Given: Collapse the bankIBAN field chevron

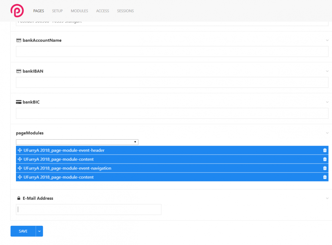Looking at the screenshot, I should pos(327,71).
